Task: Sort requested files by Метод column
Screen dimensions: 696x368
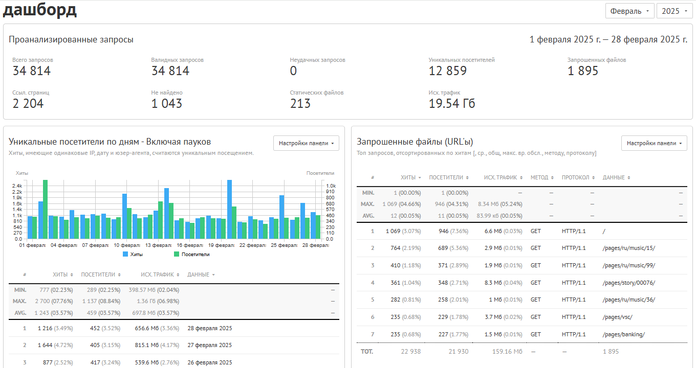Action: point(542,177)
